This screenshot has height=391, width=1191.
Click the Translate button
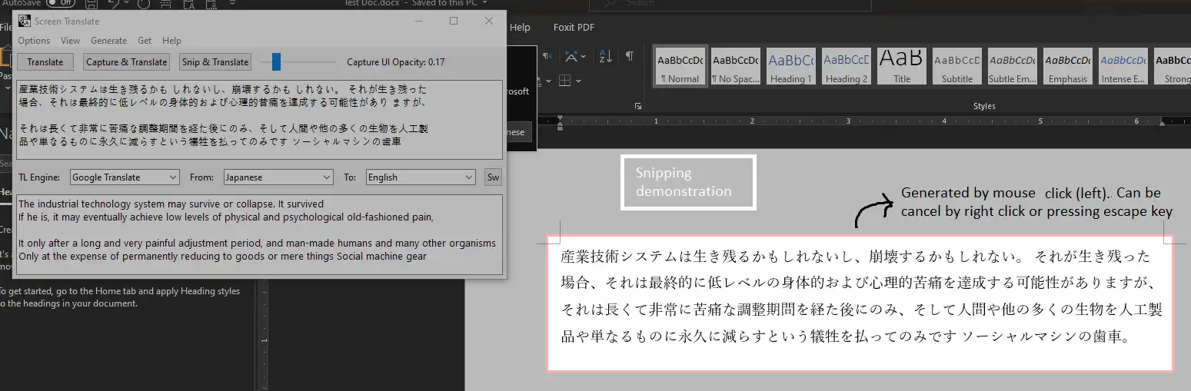(x=45, y=62)
